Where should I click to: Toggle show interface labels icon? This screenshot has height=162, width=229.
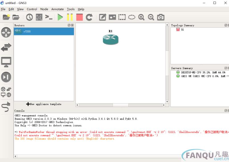pos(39,17)
